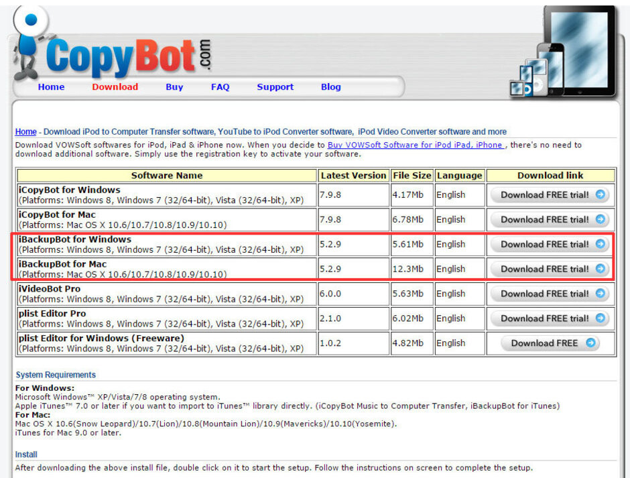Click the 6.0.0 version cell
This screenshot has width=630, height=478.
coord(354,294)
